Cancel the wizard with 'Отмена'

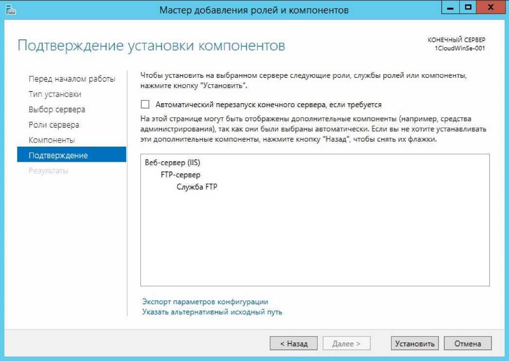468,343
